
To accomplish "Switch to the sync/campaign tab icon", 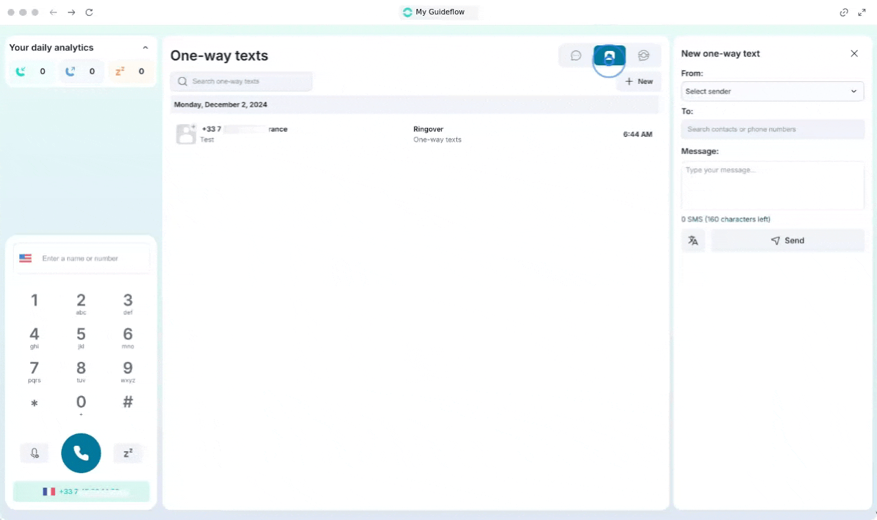I will click(643, 56).
